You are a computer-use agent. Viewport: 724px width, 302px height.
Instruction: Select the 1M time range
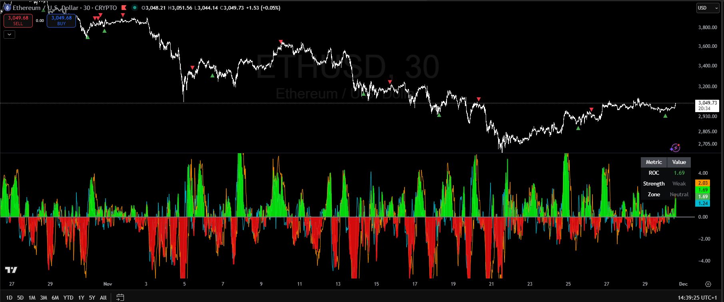click(x=32, y=298)
